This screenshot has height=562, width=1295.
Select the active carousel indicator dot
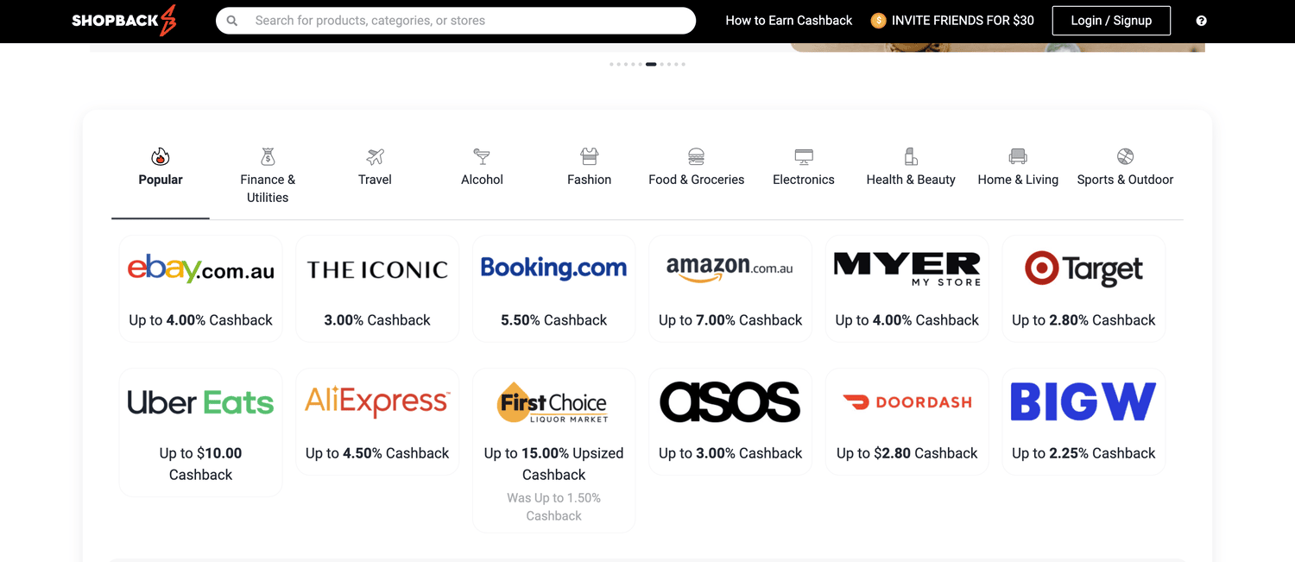click(651, 64)
